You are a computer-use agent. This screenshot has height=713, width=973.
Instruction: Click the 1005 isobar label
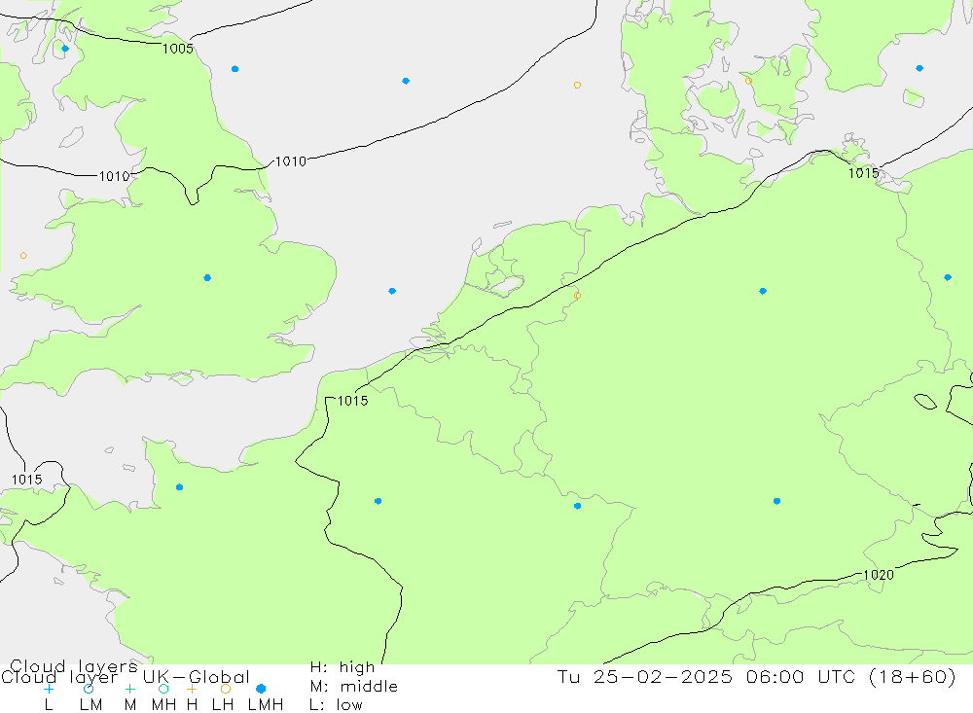(x=177, y=49)
